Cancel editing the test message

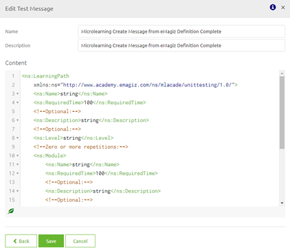(x=80, y=241)
